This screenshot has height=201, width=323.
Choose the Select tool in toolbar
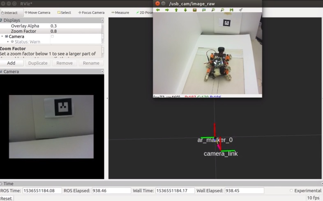64,13
